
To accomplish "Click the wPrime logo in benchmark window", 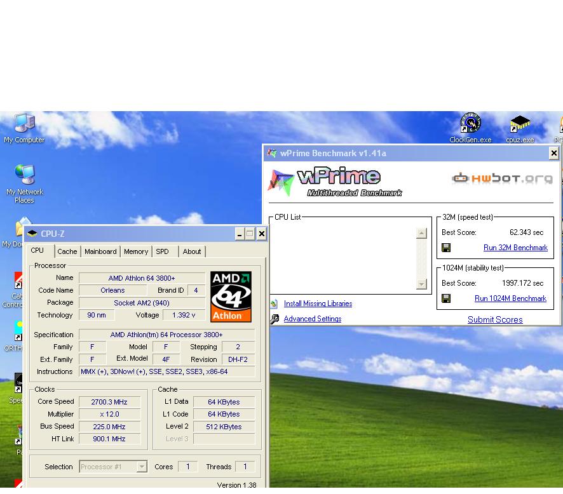I will (x=335, y=182).
